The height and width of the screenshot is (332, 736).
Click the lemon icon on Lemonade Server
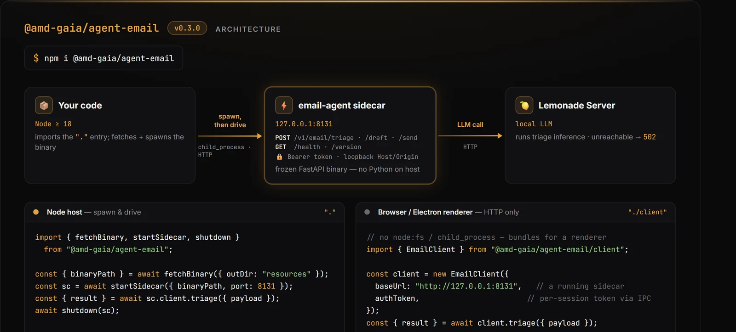(524, 106)
